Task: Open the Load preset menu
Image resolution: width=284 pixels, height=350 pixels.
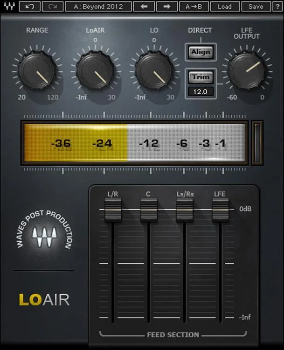Action: (x=225, y=7)
